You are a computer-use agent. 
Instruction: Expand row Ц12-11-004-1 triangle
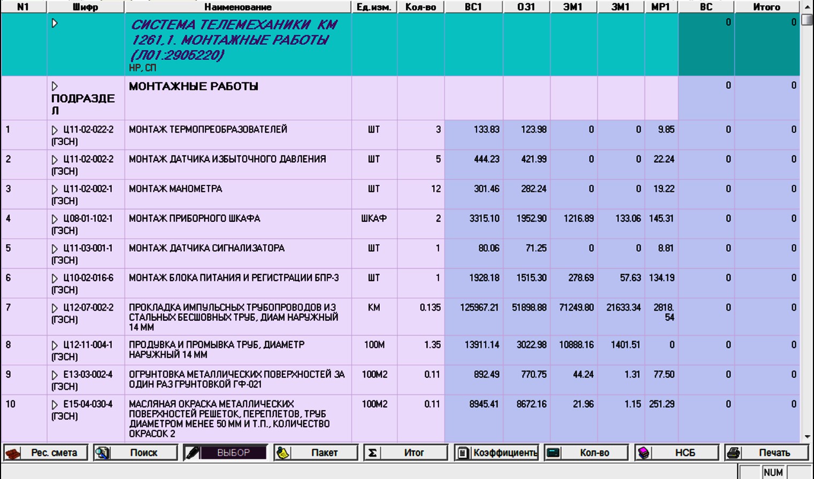55,345
